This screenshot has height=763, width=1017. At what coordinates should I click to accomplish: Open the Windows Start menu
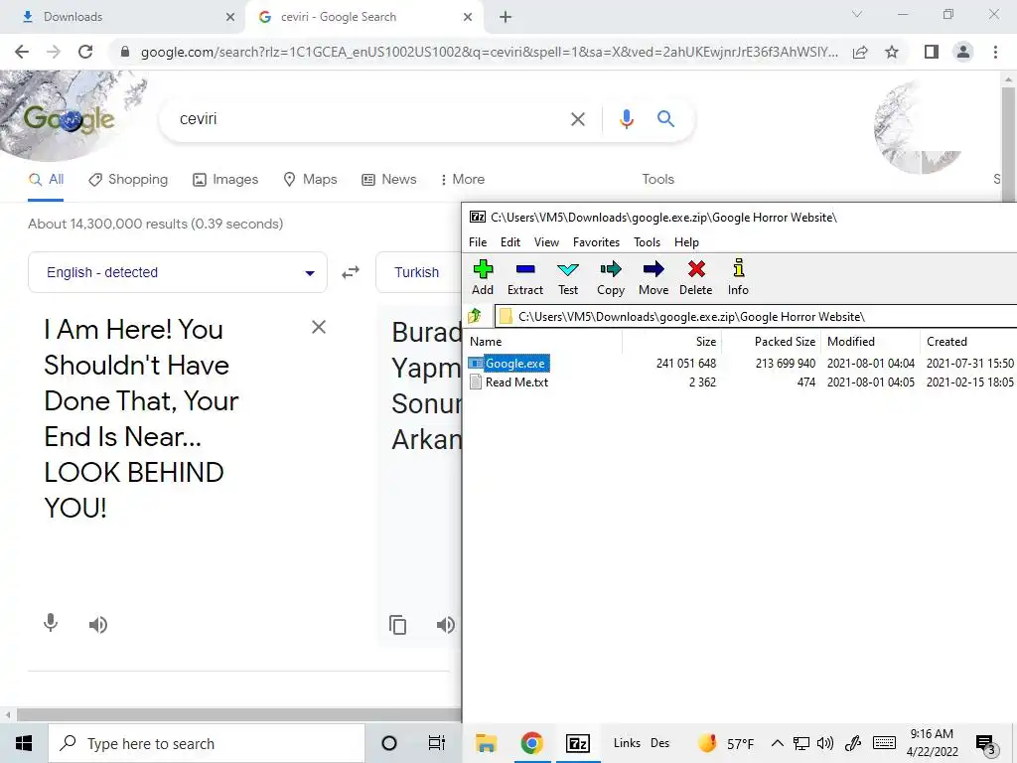(x=24, y=743)
